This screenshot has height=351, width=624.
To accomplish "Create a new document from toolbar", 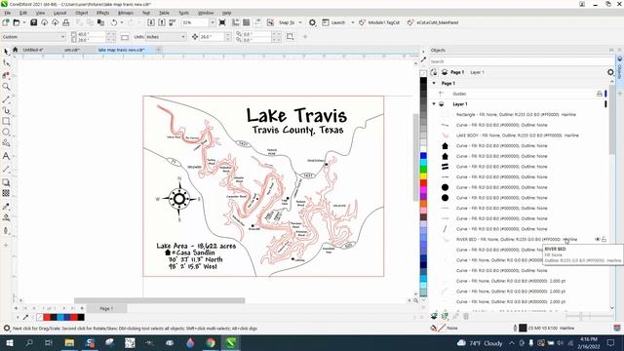I will pyautogui.click(x=6, y=22).
